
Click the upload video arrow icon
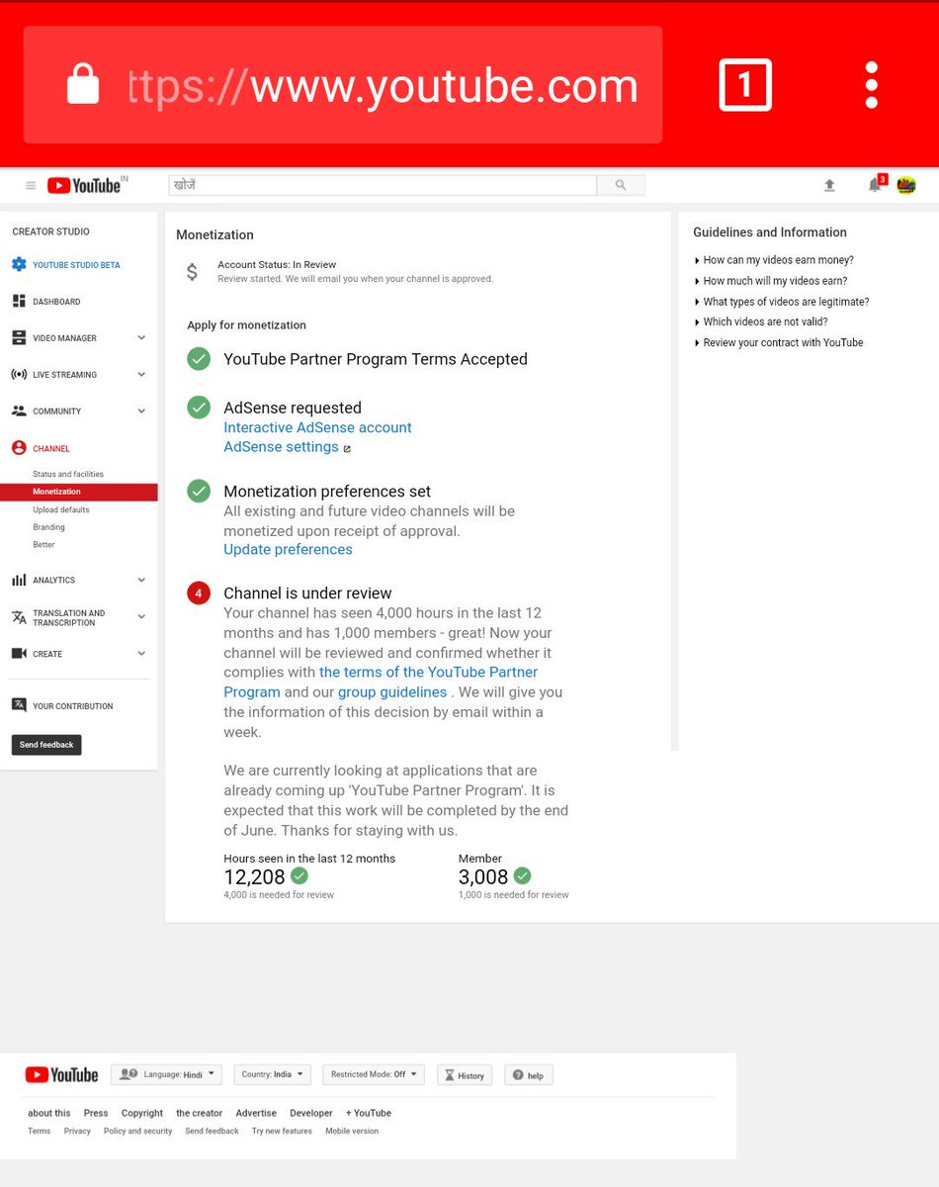(829, 185)
